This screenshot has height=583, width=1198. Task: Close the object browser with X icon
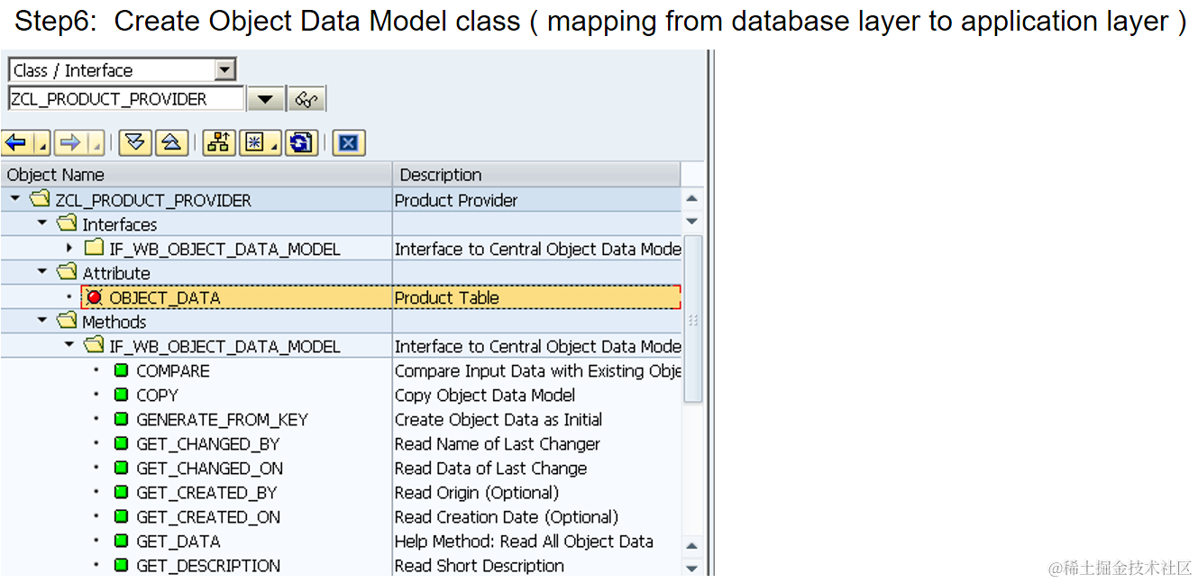click(x=349, y=142)
